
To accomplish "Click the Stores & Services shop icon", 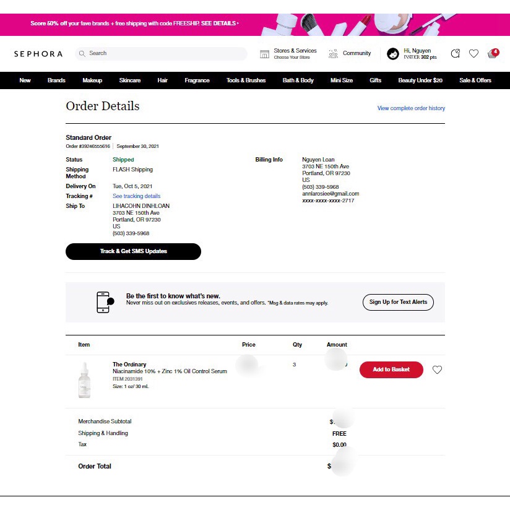I will [264, 54].
